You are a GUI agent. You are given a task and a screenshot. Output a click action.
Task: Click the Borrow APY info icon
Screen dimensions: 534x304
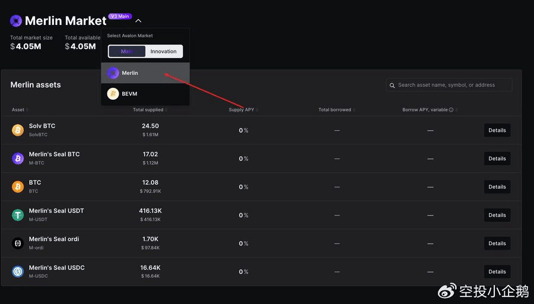point(451,110)
